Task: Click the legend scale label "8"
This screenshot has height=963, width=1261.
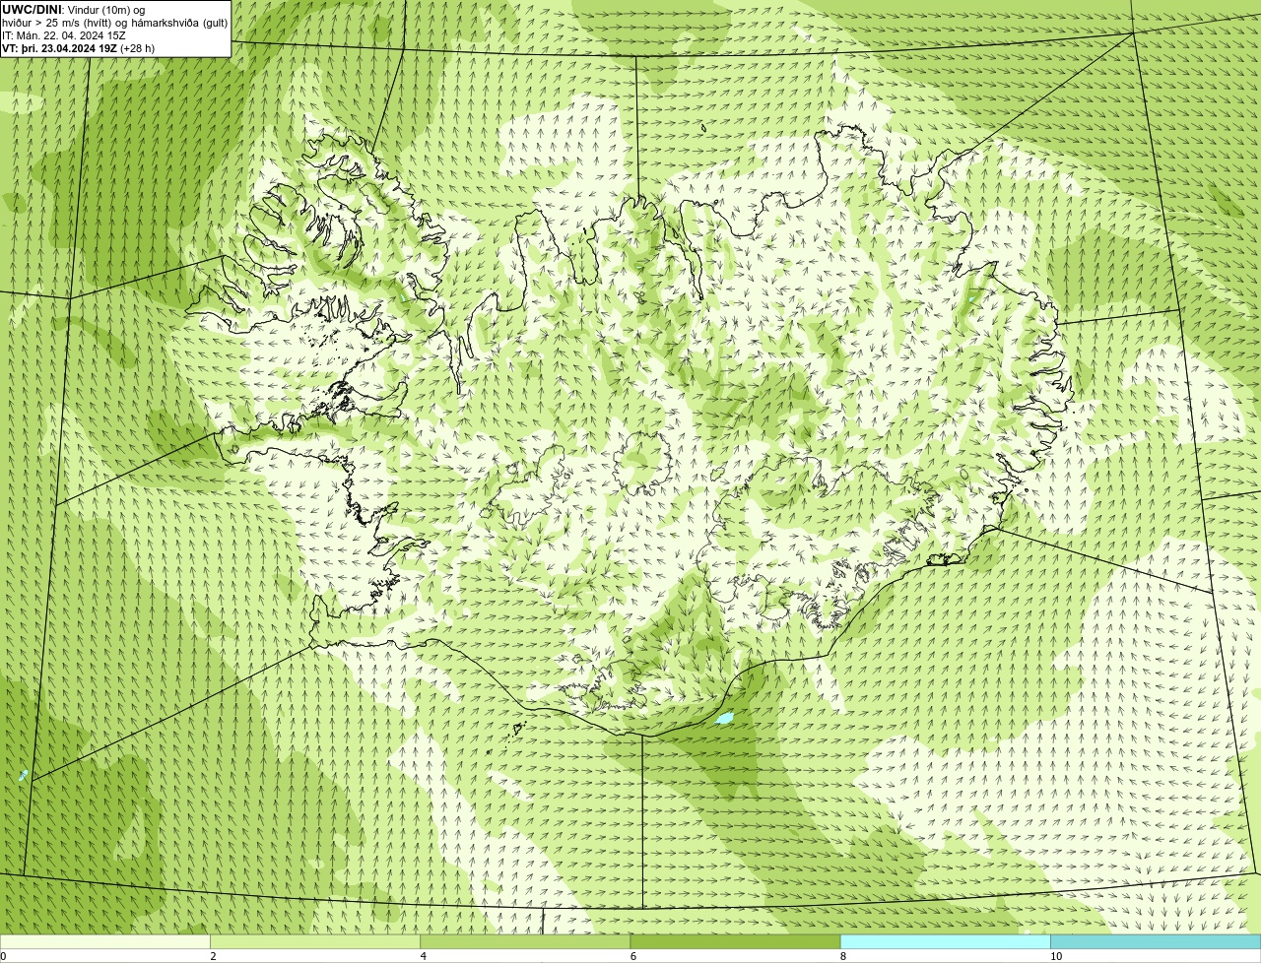Action: pyautogui.click(x=843, y=956)
